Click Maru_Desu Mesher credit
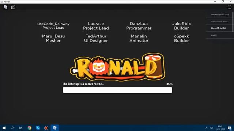The width and height of the screenshot is (234, 131). point(53,38)
